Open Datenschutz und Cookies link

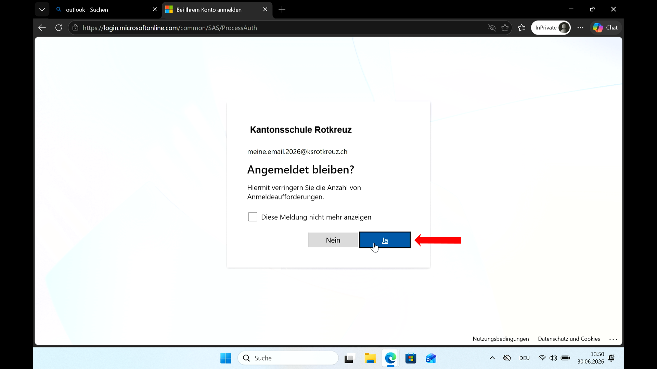[569, 339]
